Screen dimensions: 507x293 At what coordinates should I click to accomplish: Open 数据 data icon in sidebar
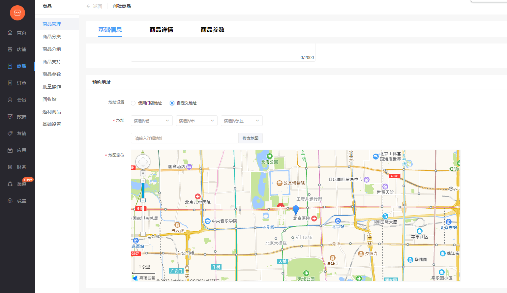coord(10,117)
